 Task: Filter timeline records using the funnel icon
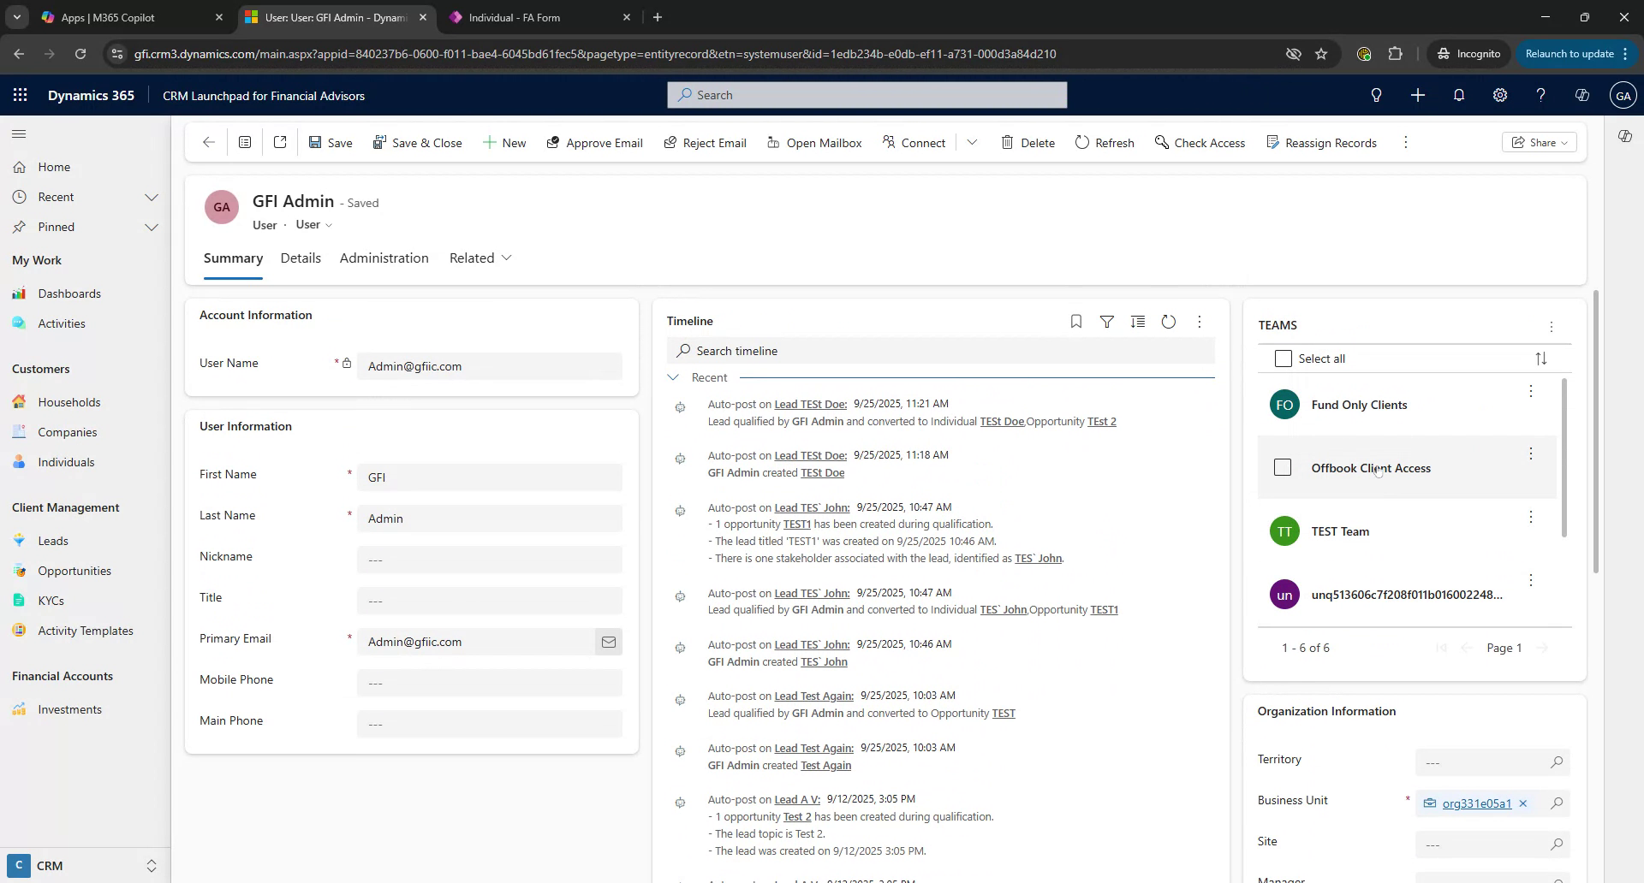pos(1107,322)
